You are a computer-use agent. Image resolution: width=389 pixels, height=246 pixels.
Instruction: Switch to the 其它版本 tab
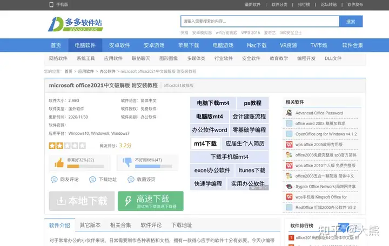click(90, 225)
